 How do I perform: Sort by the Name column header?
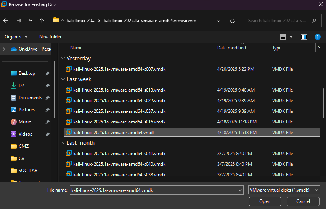pos(76,48)
